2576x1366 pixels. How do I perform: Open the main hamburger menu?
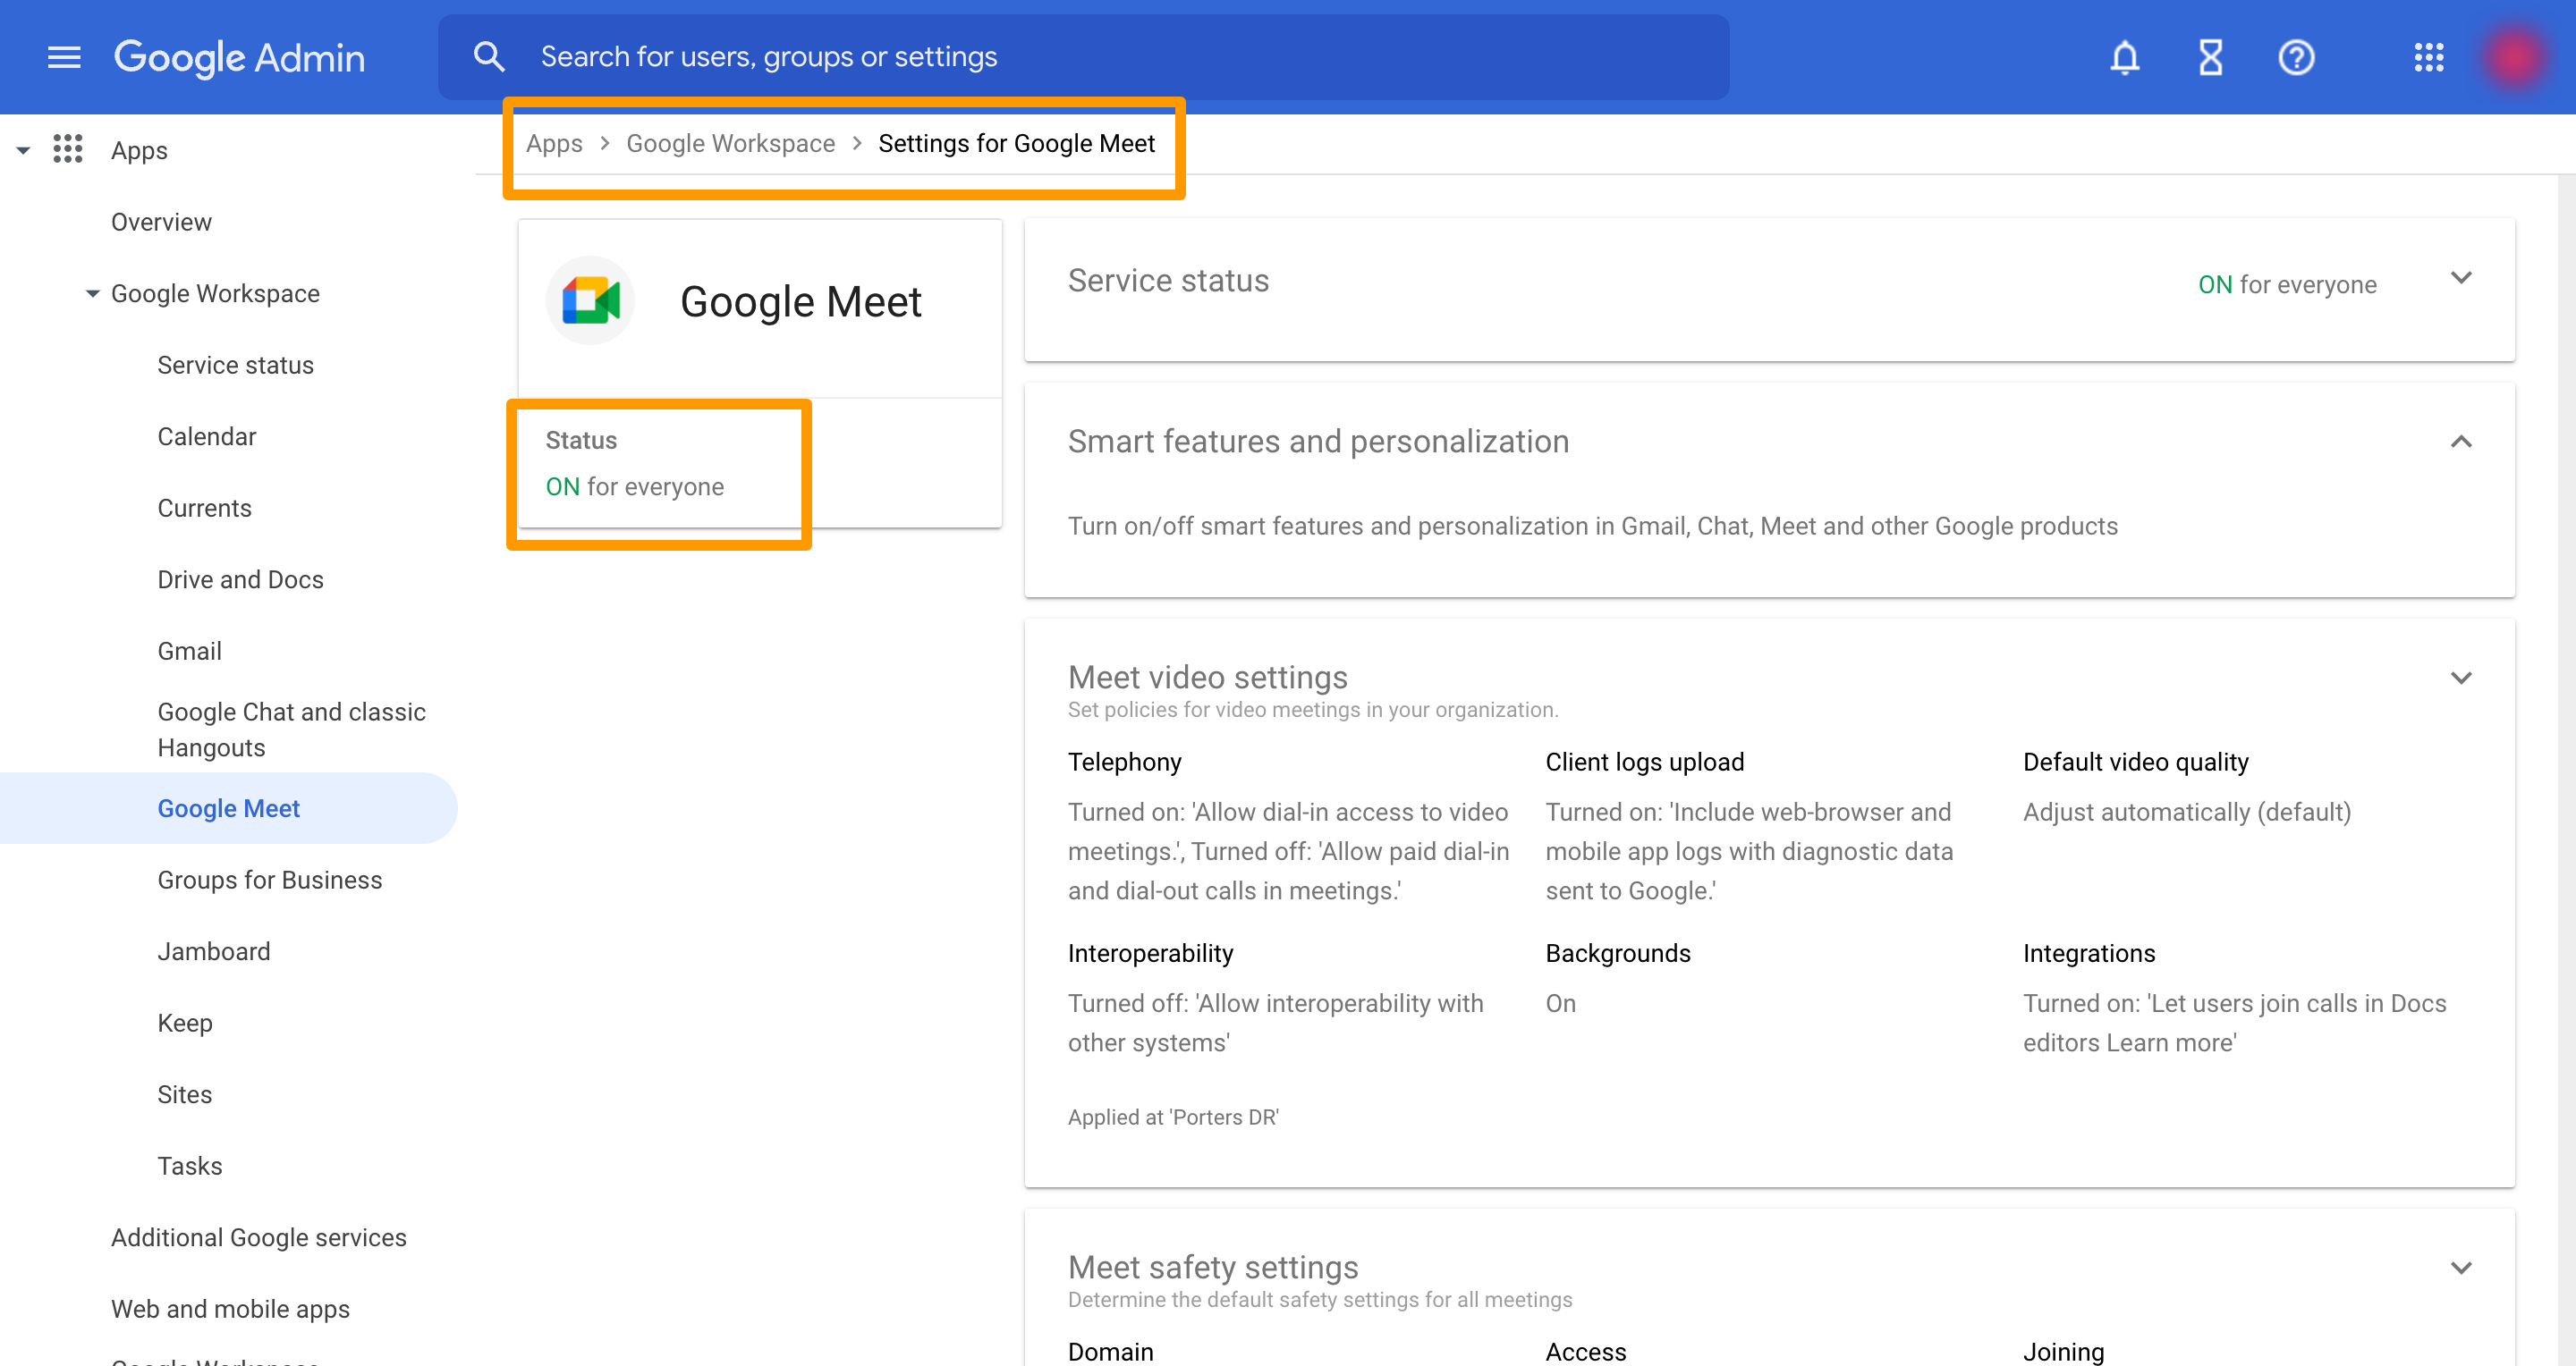(x=64, y=57)
